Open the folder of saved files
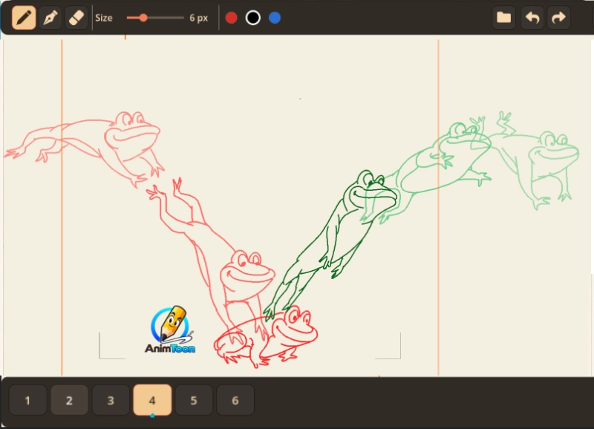Image resolution: width=594 pixels, height=429 pixels. [503, 17]
